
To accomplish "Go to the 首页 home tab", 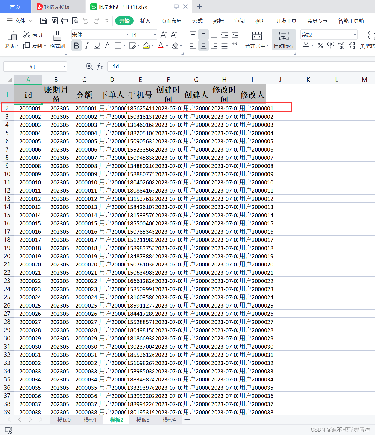I will tap(15, 7).
